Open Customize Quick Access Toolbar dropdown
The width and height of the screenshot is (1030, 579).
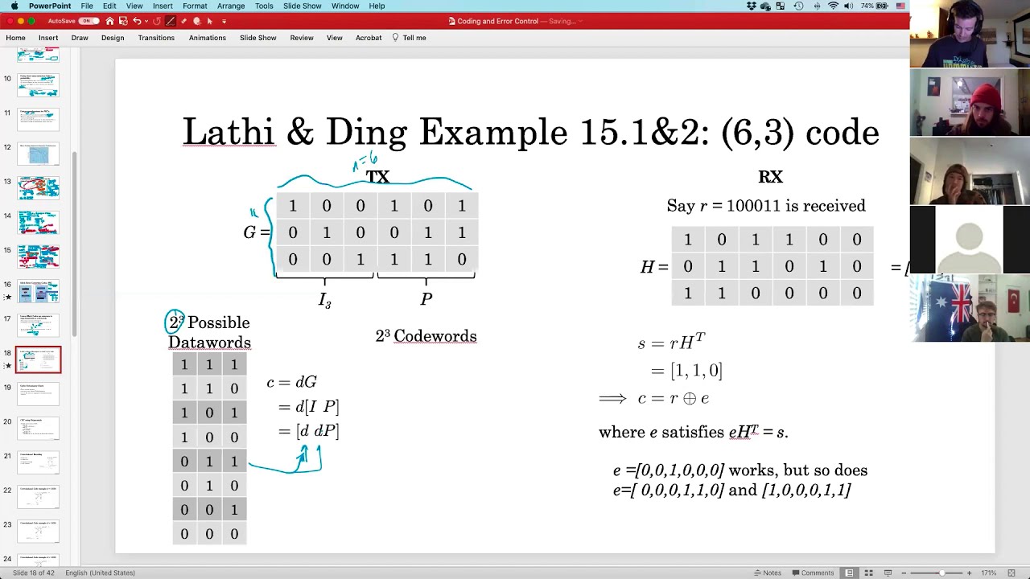point(224,21)
